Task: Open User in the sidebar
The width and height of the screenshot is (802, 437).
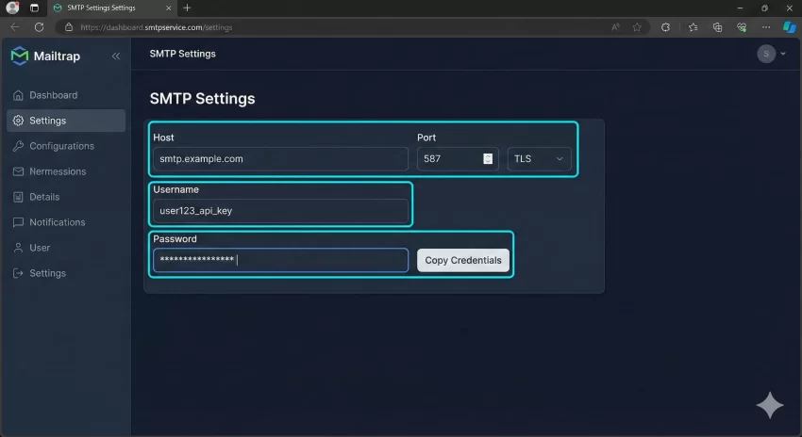Action: [x=66, y=248]
